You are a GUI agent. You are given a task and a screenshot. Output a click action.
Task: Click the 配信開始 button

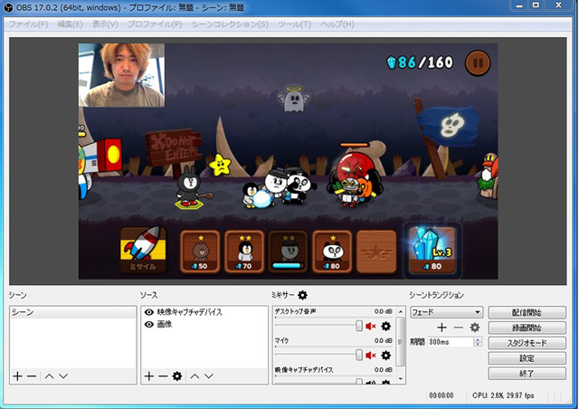[527, 312]
